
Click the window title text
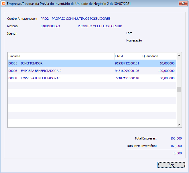pyautogui.click(x=69, y=4)
